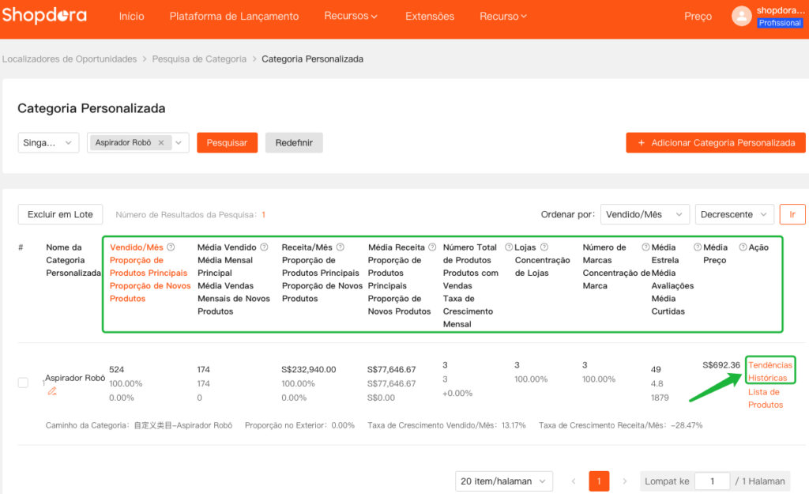The height and width of the screenshot is (494, 809).
Task: Click the help icon next to Vendido/Mês header
Action: [171, 247]
